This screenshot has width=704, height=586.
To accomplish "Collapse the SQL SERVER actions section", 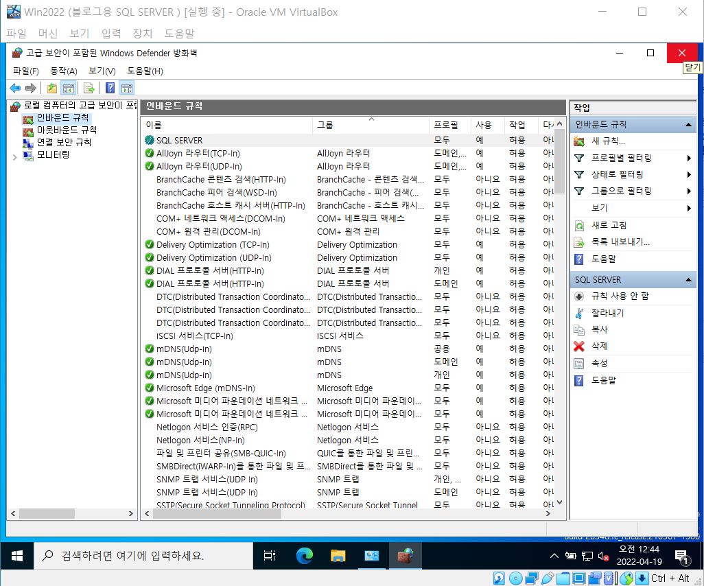I will pos(688,280).
